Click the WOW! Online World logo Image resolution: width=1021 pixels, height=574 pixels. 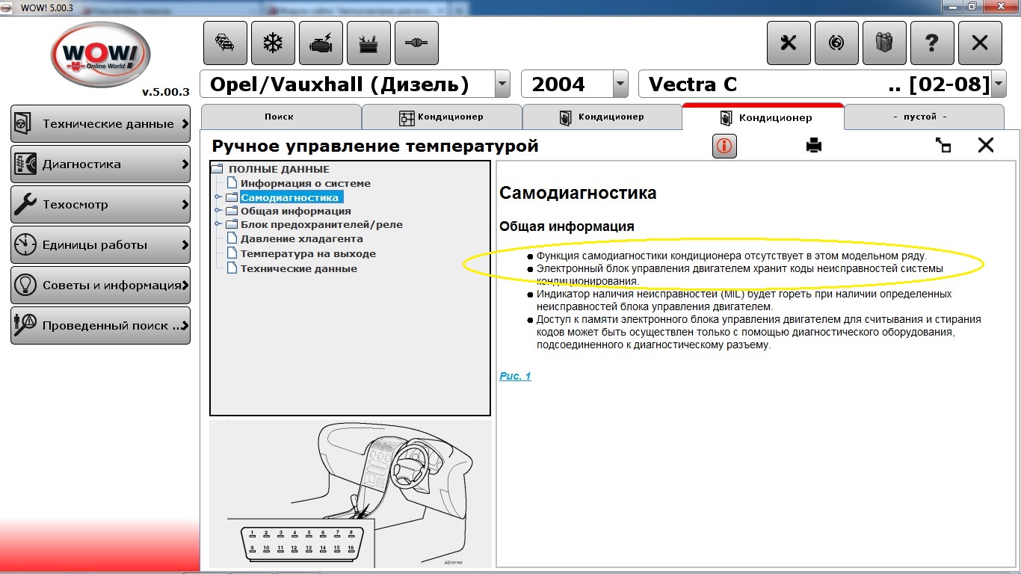click(x=100, y=55)
